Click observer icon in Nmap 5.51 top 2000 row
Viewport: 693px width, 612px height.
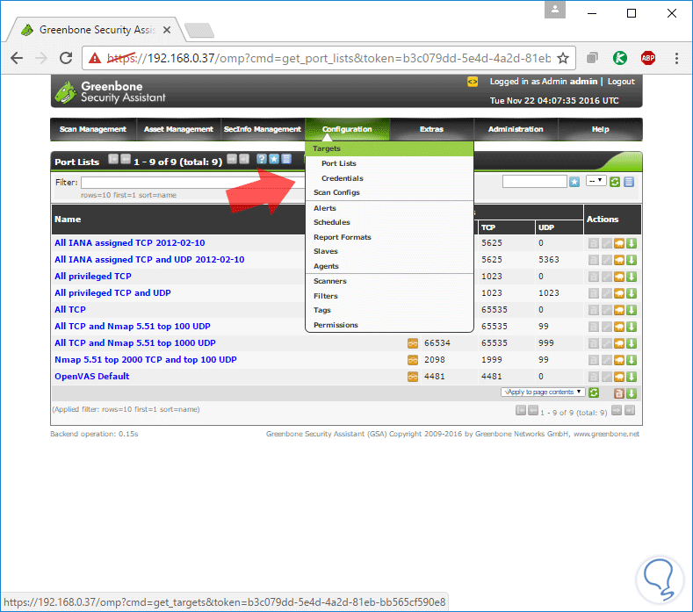[412, 360]
